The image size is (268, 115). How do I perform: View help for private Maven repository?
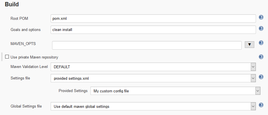261,57
